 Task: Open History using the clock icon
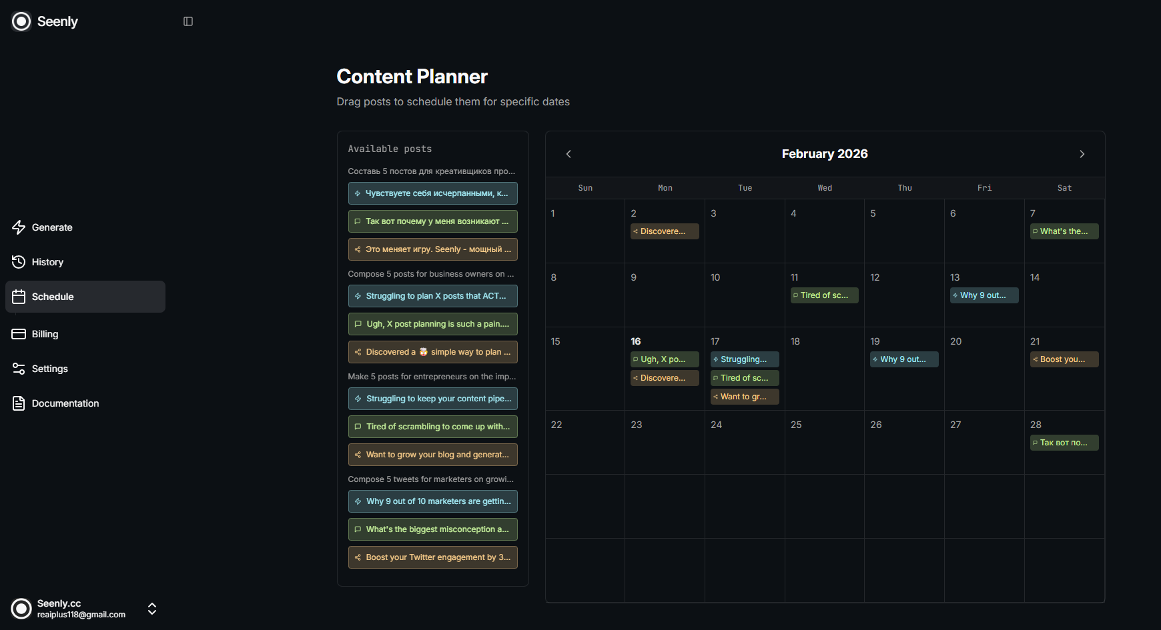(19, 262)
